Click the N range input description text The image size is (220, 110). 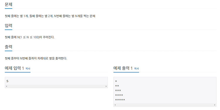pos(30,37)
